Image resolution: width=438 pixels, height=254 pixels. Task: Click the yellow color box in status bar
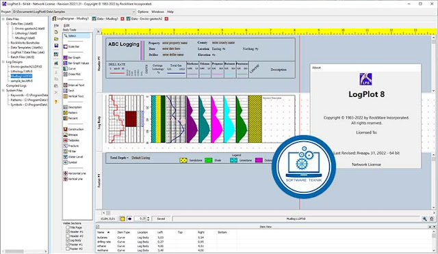click(x=123, y=219)
